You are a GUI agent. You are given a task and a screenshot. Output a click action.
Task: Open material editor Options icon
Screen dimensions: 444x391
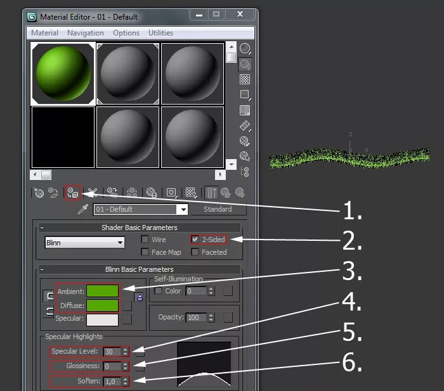(x=245, y=141)
